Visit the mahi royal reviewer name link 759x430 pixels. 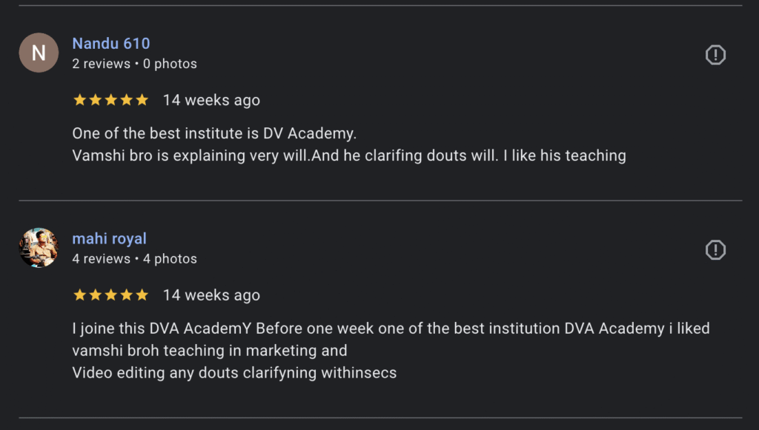[x=110, y=239]
